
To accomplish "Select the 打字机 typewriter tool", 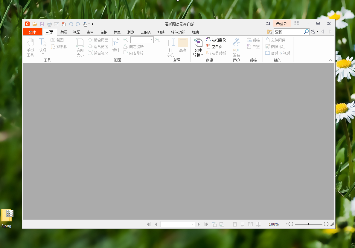I will (x=170, y=48).
